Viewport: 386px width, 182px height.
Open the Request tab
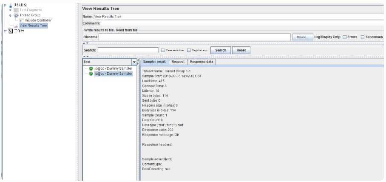[178, 62]
